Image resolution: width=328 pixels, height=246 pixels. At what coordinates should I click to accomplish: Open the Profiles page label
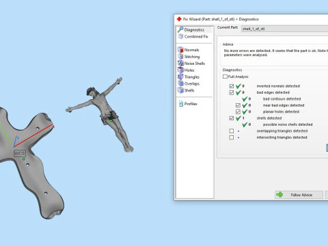(x=191, y=104)
